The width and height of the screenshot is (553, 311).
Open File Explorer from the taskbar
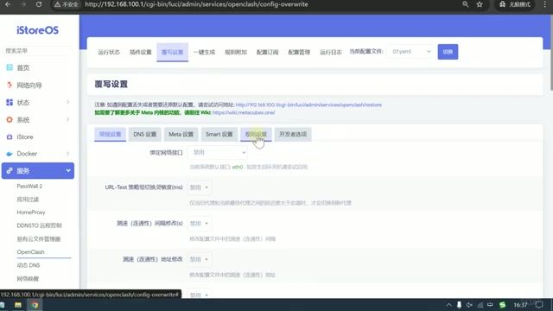pyautogui.click(x=18, y=305)
